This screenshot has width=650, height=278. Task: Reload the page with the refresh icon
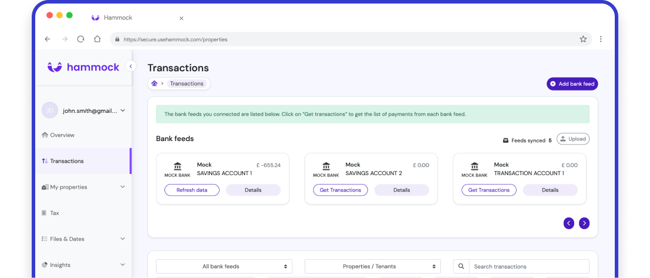pos(81,39)
